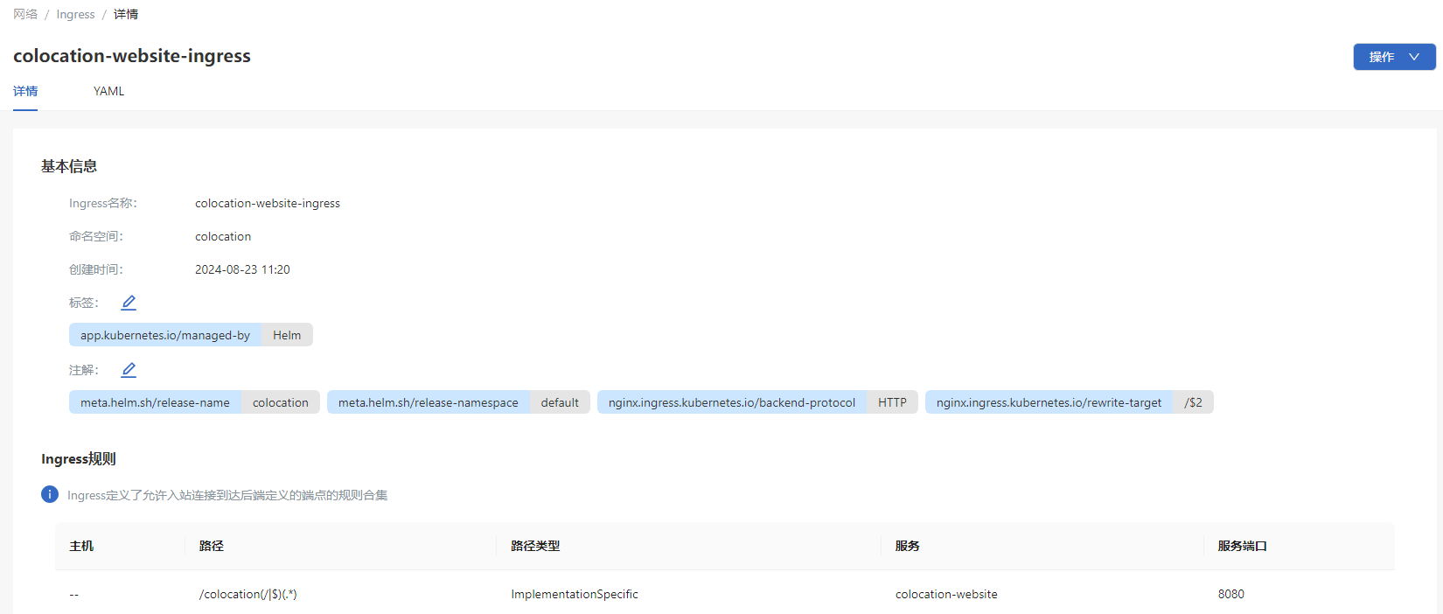Select the 详情 tab
This screenshot has height=614, width=1443.
[25, 91]
